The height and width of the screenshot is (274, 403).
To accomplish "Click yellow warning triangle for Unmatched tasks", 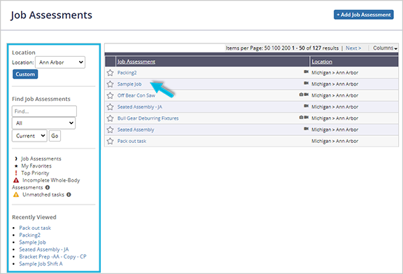I will pos(16,194).
